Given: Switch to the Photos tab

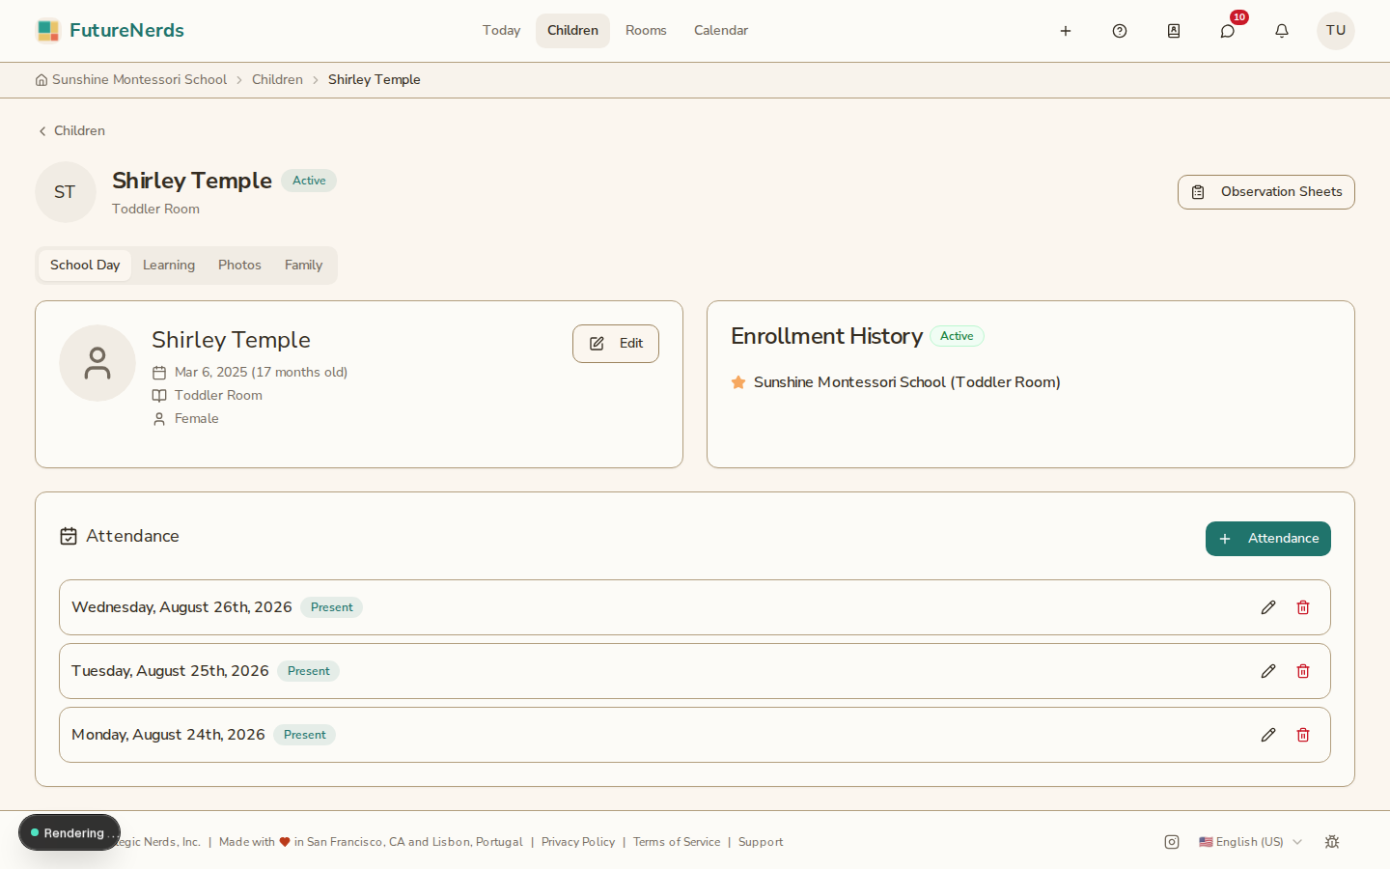Looking at the screenshot, I should click(x=239, y=266).
